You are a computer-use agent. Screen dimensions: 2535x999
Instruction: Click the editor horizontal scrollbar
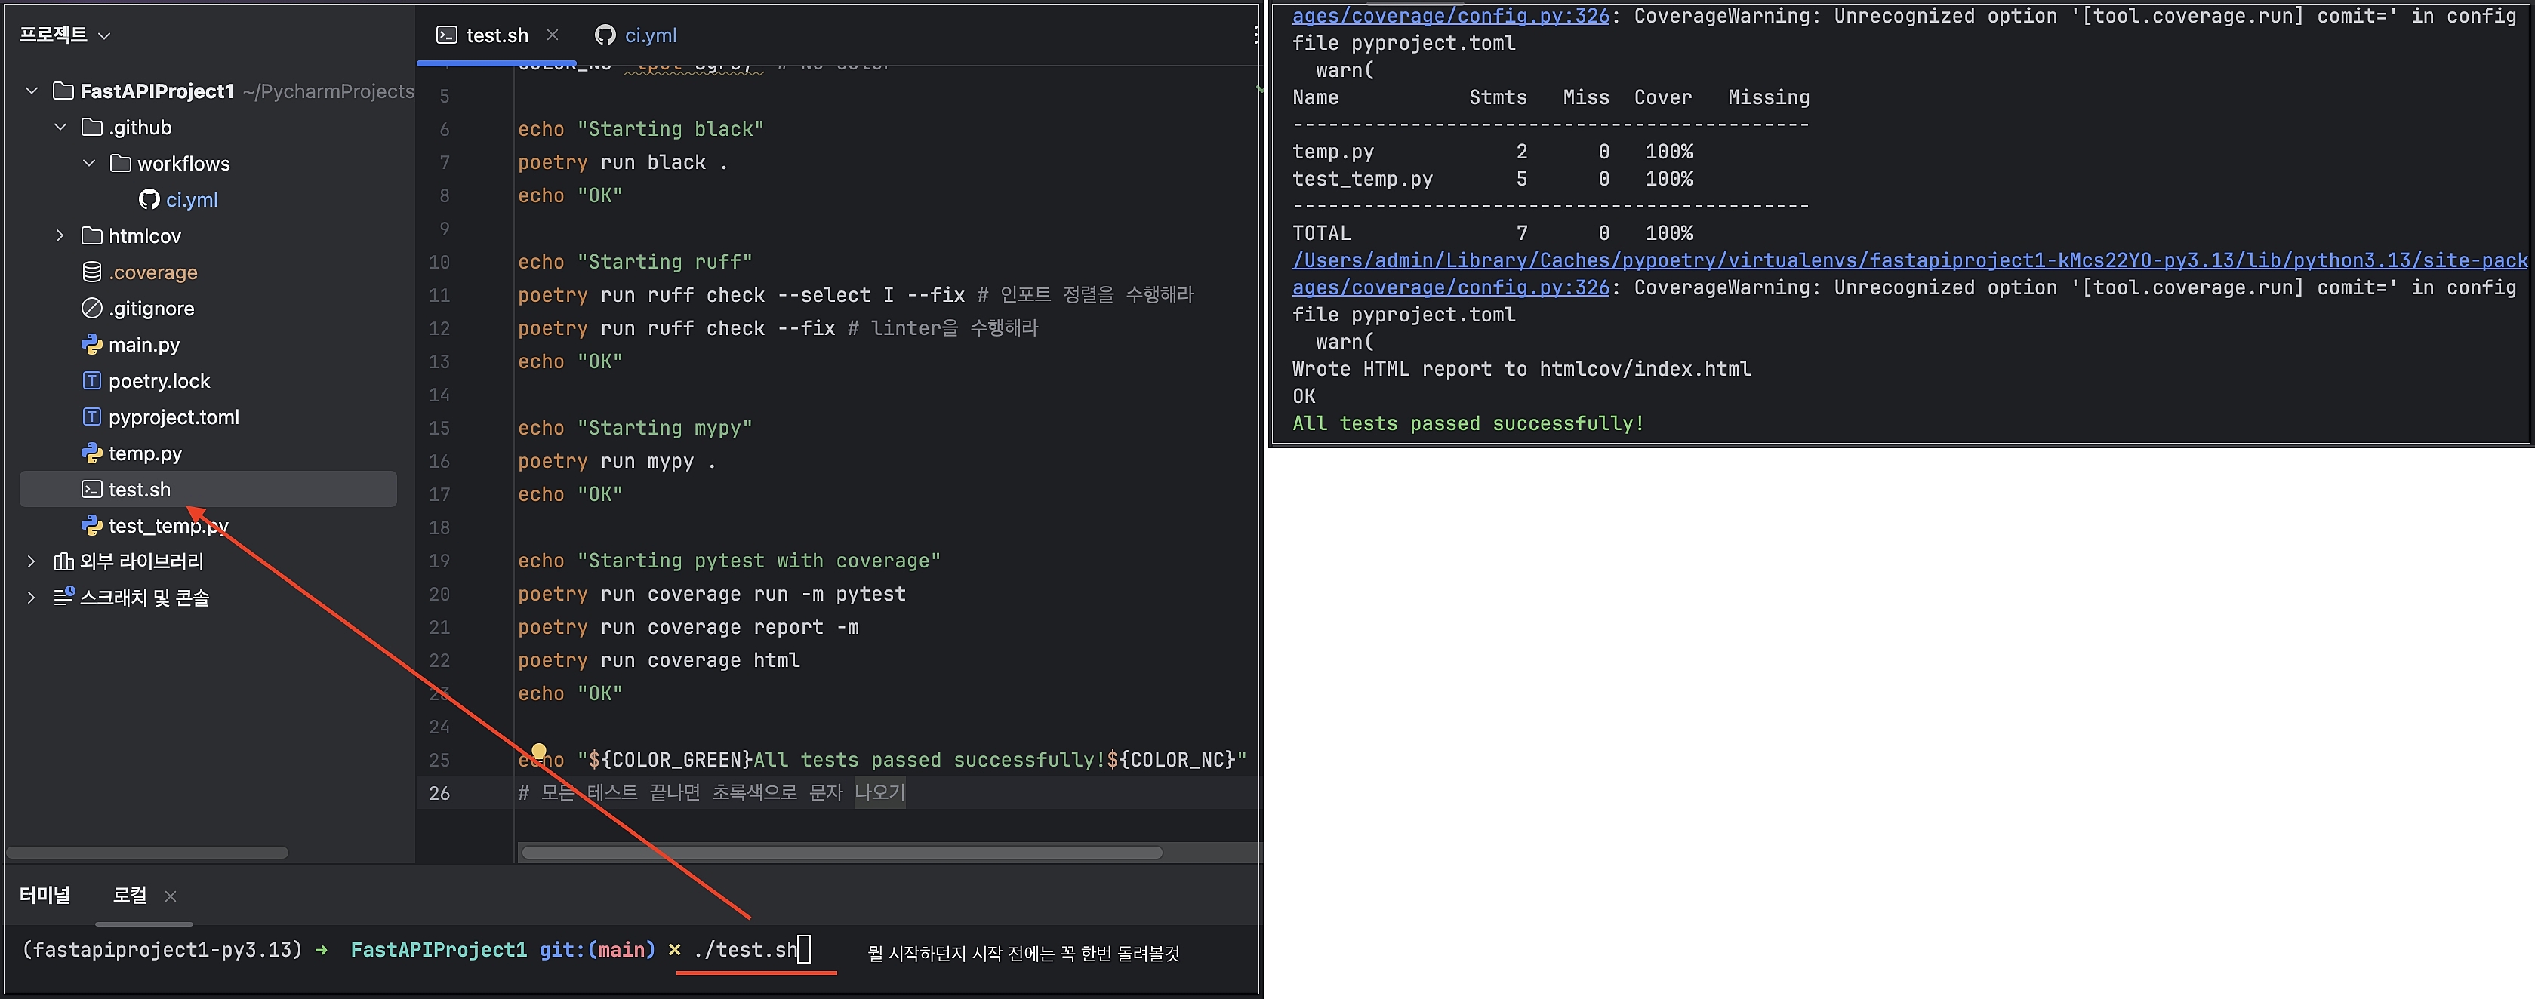click(x=842, y=853)
